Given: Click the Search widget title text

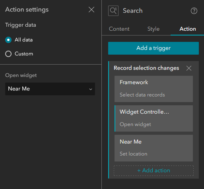Looking at the screenshot, I should [x=133, y=11].
